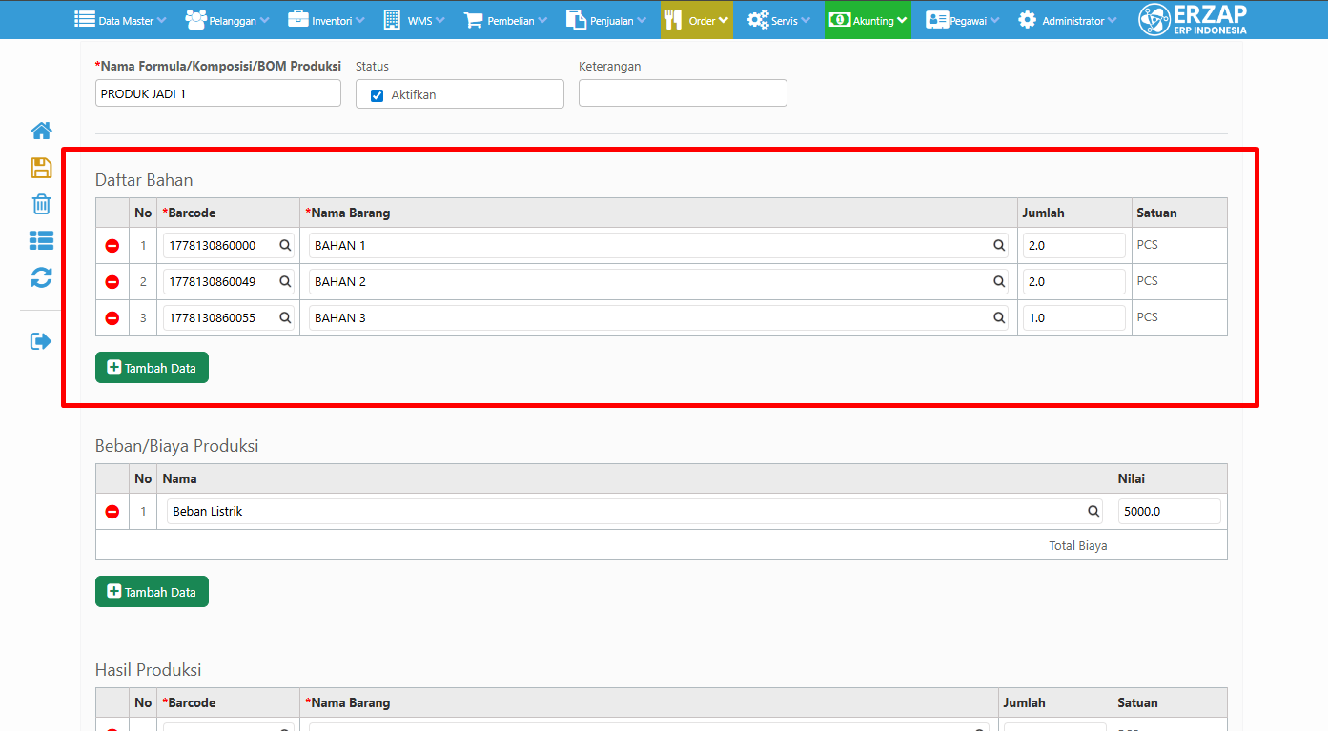Screen dimensions: 1328x731
Task: Click the Total Biaya label
Action: [x=1078, y=546]
